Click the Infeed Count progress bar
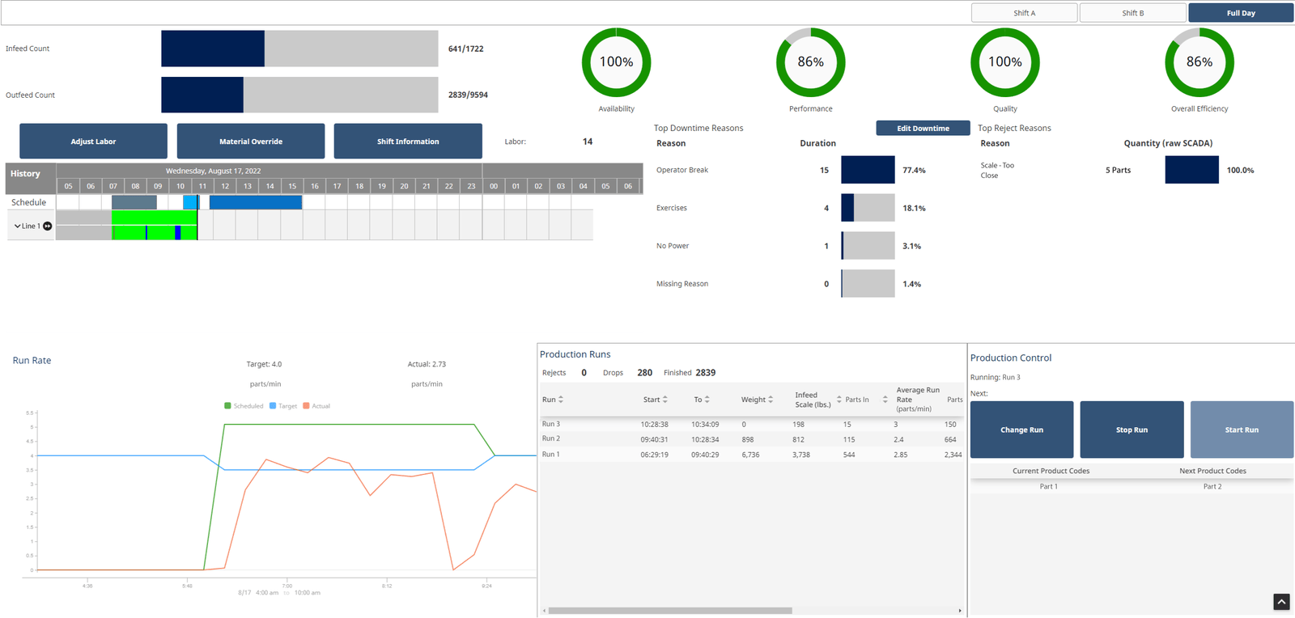The width and height of the screenshot is (1295, 618). [299, 49]
